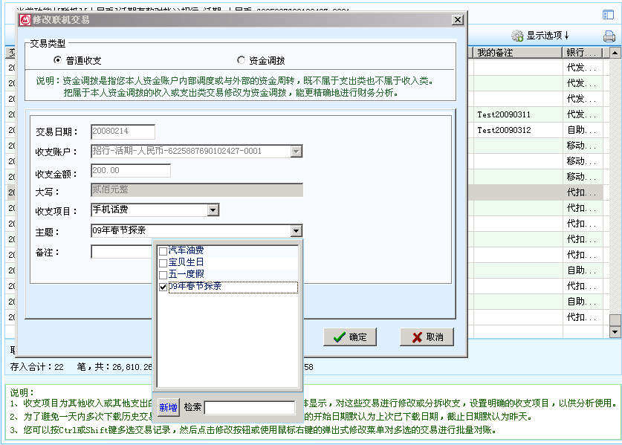Expand the 收支项目 dropdown

(x=213, y=210)
